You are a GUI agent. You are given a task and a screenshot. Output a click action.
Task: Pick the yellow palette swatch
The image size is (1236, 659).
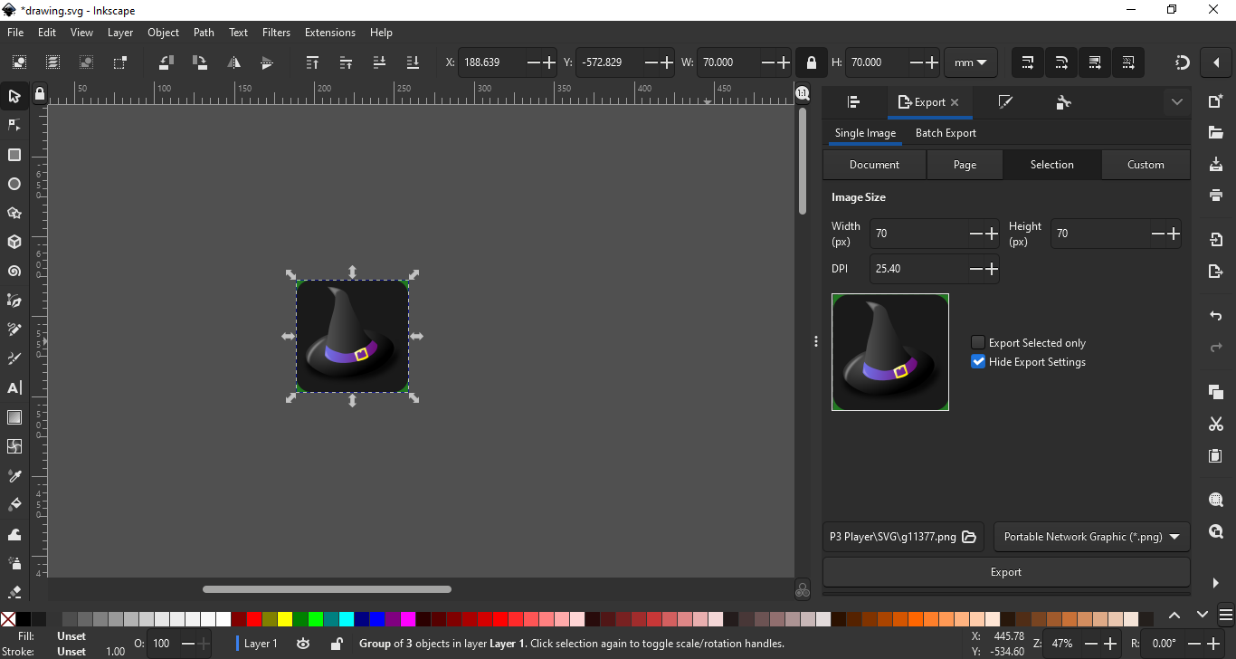pos(284,619)
